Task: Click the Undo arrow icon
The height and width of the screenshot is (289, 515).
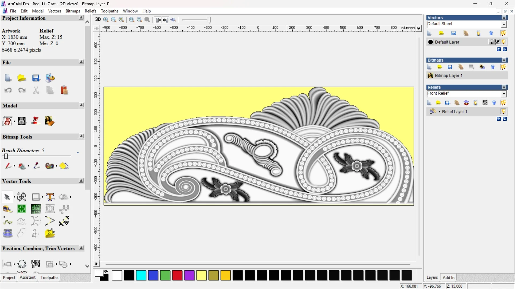Action: pyautogui.click(x=8, y=90)
